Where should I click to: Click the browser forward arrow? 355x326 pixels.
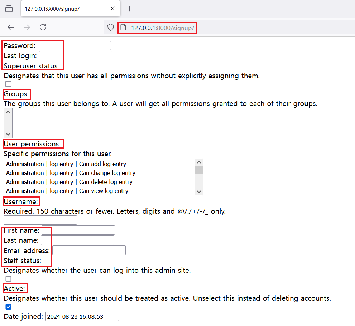tap(27, 28)
